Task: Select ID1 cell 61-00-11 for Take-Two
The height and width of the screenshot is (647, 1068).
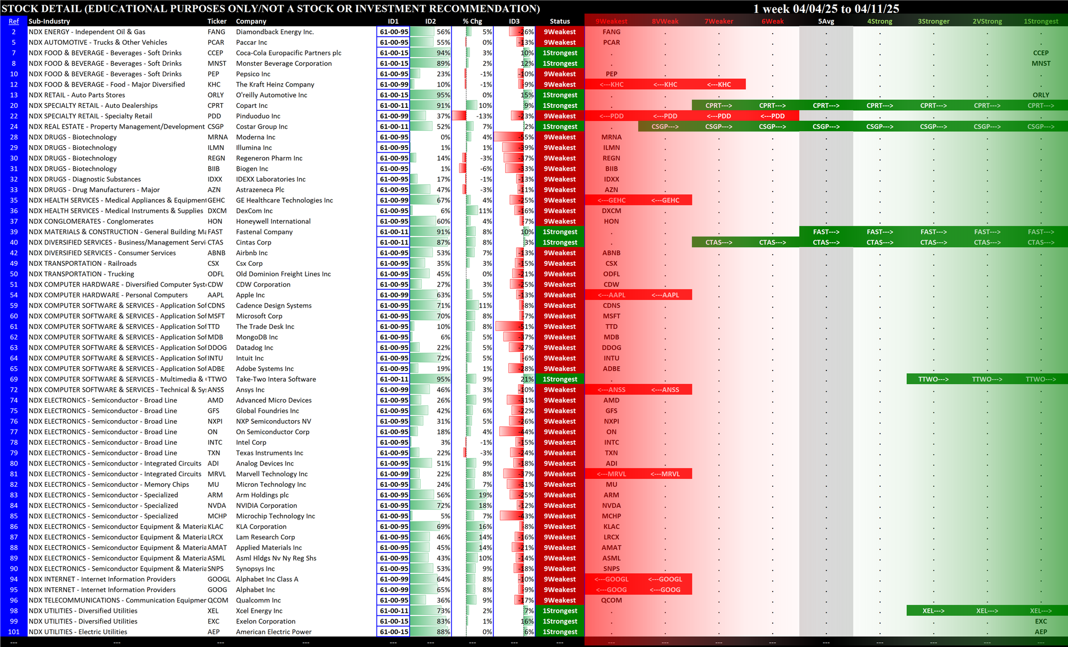Action: (x=394, y=379)
